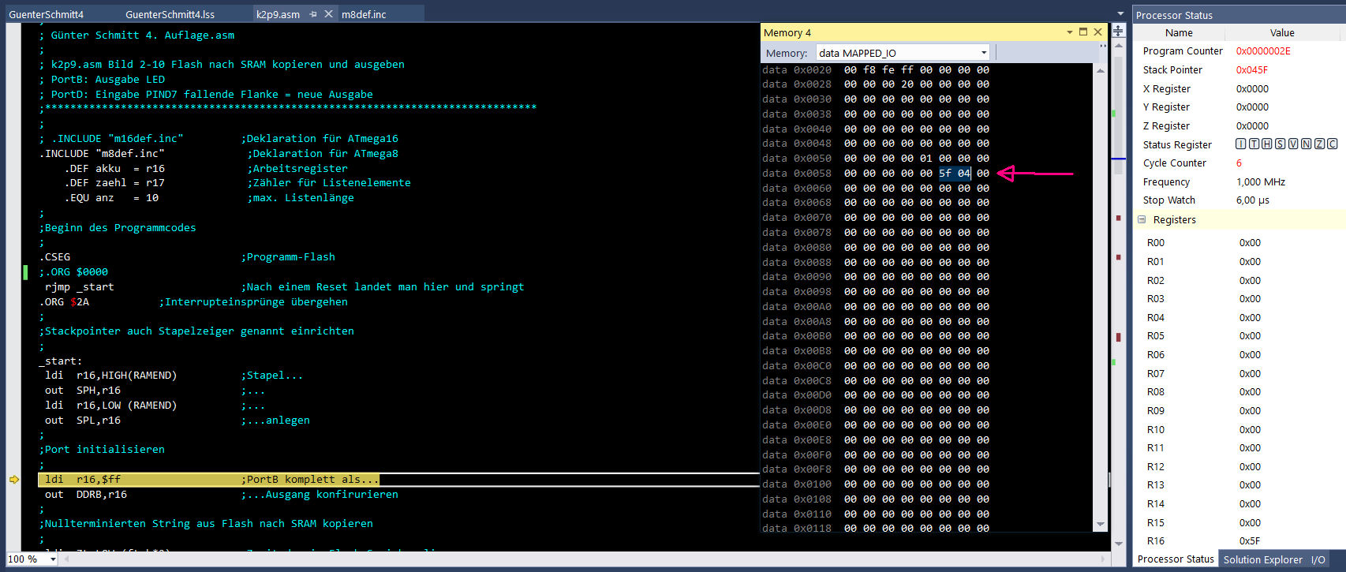Toggle the H flag in Status Register
This screenshot has width=1346, height=572.
point(1267,144)
